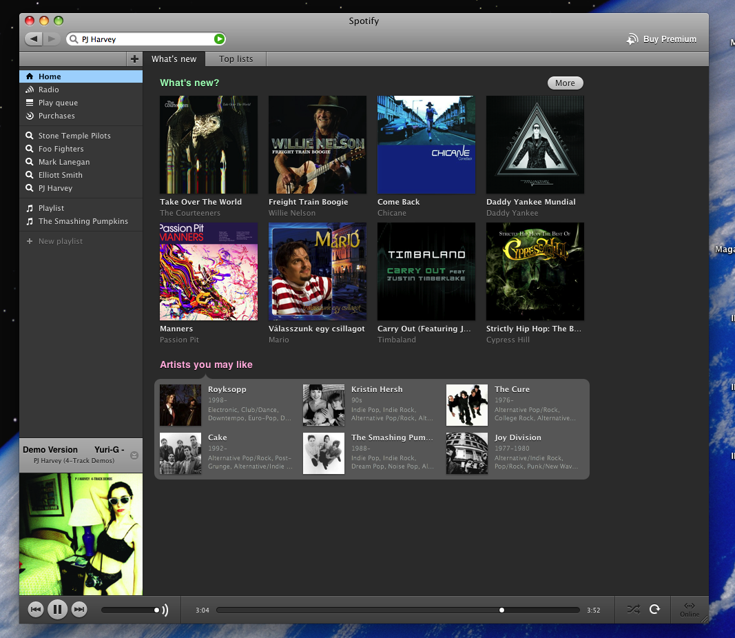Click the volume speaker icon
The width and height of the screenshot is (735, 638).
point(165,610)
